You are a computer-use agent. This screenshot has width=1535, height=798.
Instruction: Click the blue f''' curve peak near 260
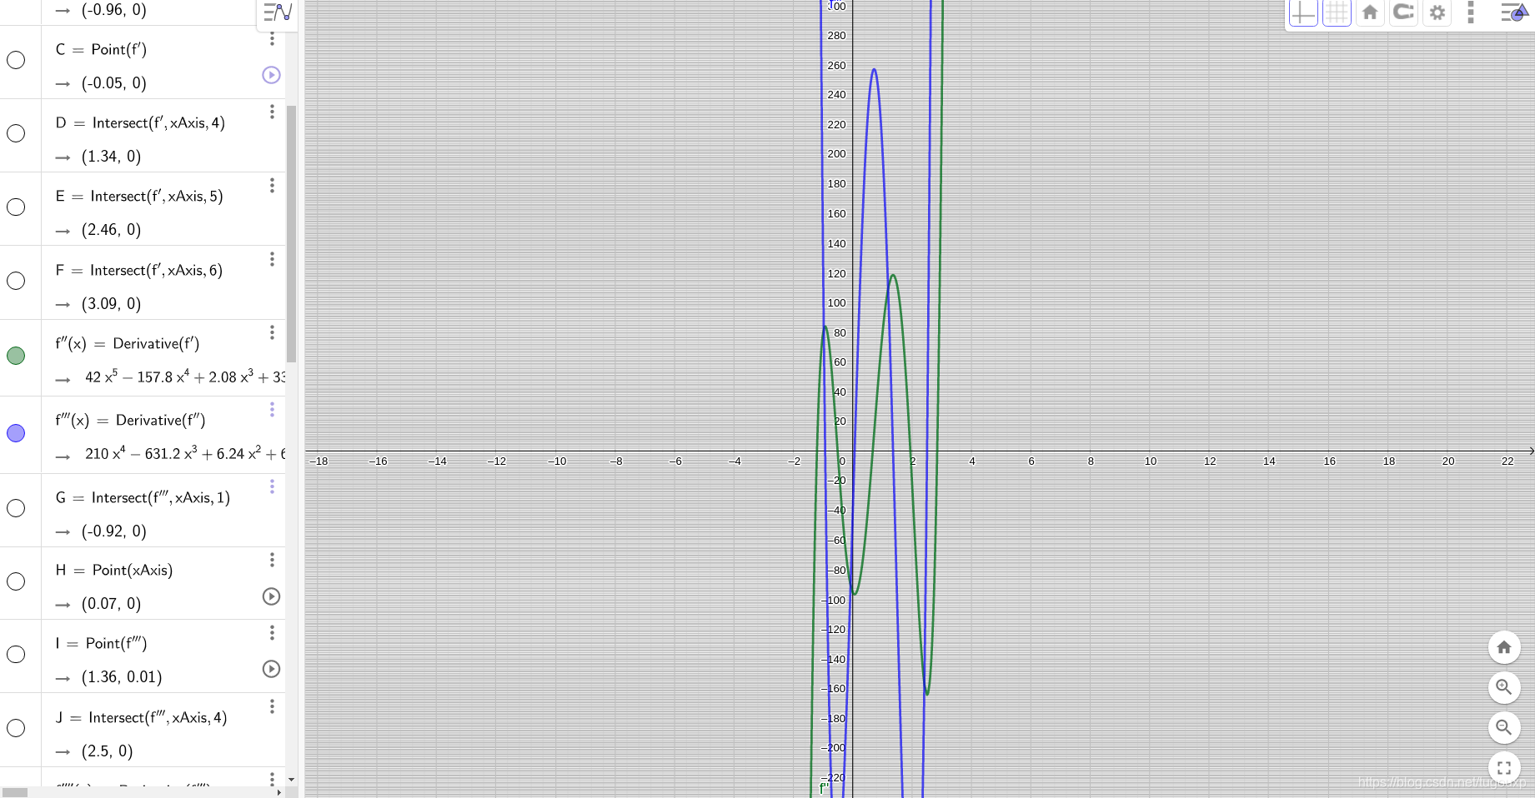874,69
